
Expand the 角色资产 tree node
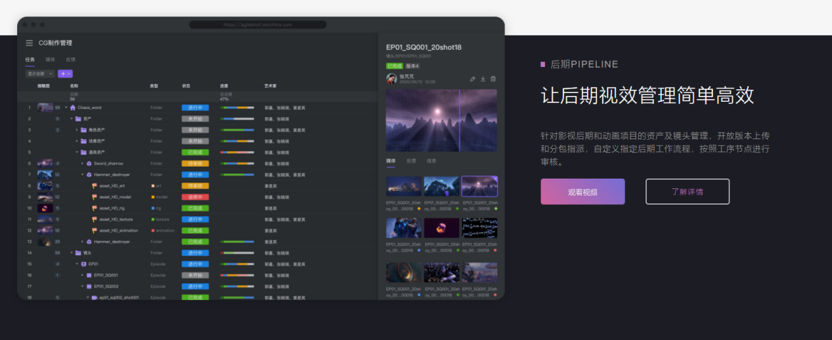point(77,130)
